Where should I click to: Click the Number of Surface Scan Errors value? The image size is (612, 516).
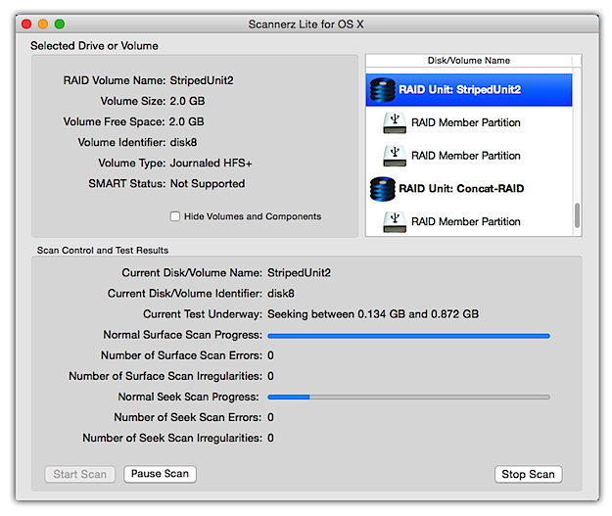pos(270,355)
